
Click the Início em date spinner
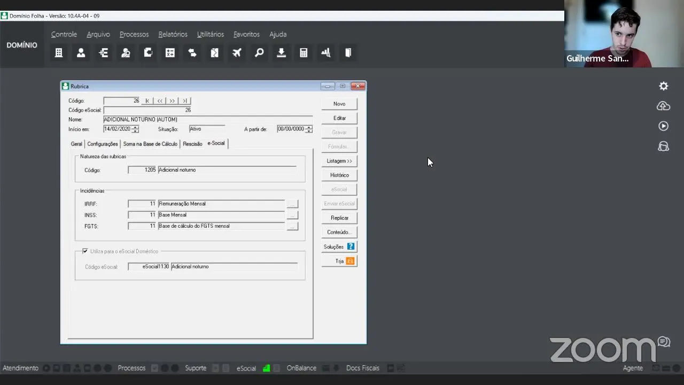(136, 129)
